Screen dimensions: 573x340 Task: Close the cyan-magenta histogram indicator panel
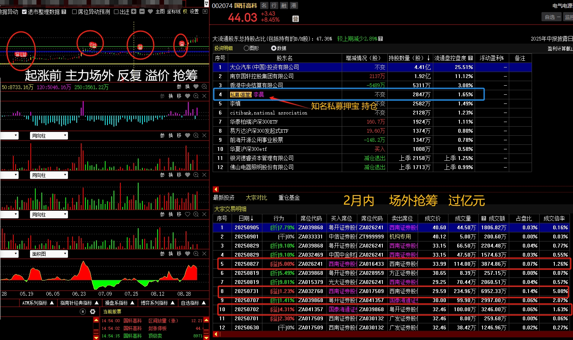[x=204, y=96]
